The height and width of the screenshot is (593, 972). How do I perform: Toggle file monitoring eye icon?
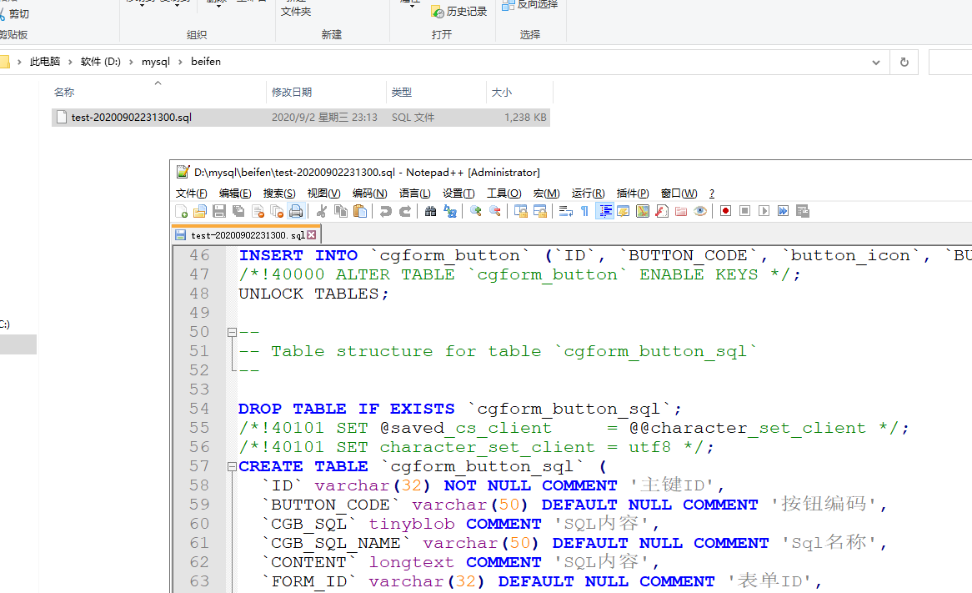[700, 212]
